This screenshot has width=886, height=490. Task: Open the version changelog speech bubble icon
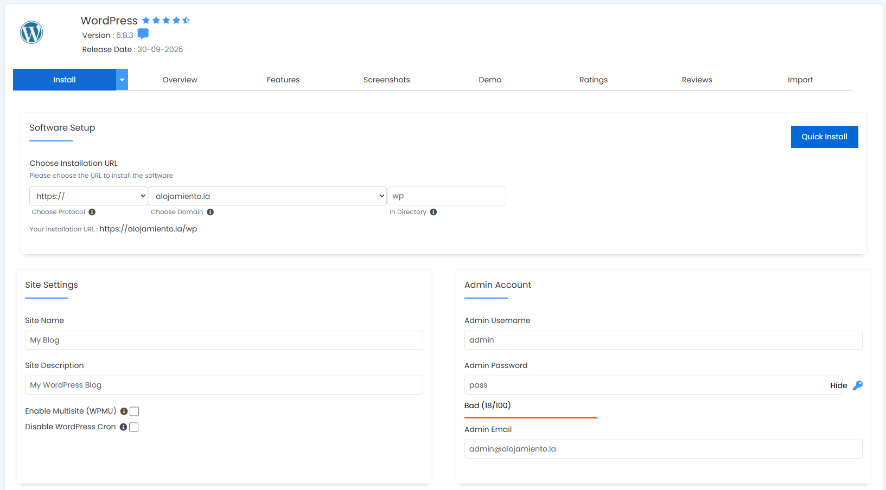click(143, 34)
